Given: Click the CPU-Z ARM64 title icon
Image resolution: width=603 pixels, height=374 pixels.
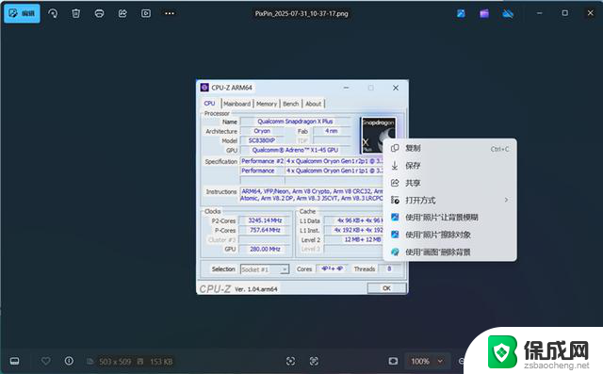Looking at the screenshot, I should point(204,88).
